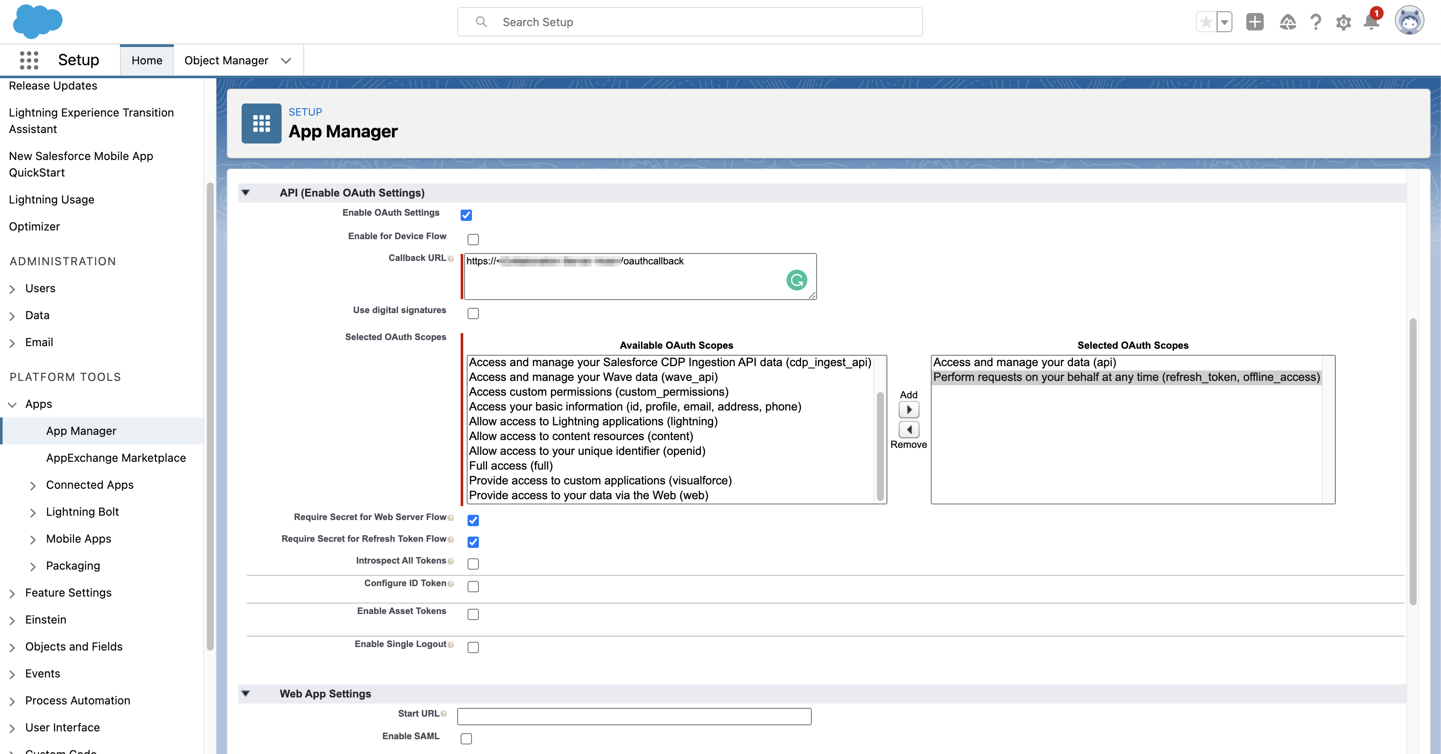1441x754 pixels.
Task: Click the sidebar vertical scrollbar
Action: pos(210,417)
